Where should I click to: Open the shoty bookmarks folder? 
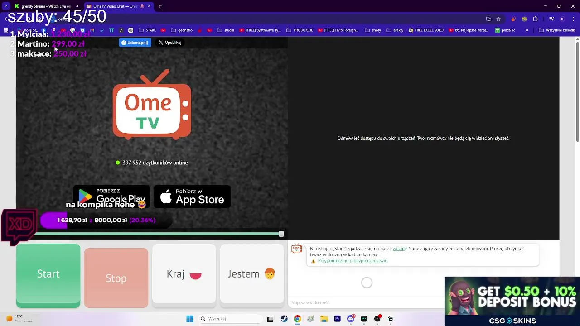pos(372,30)
